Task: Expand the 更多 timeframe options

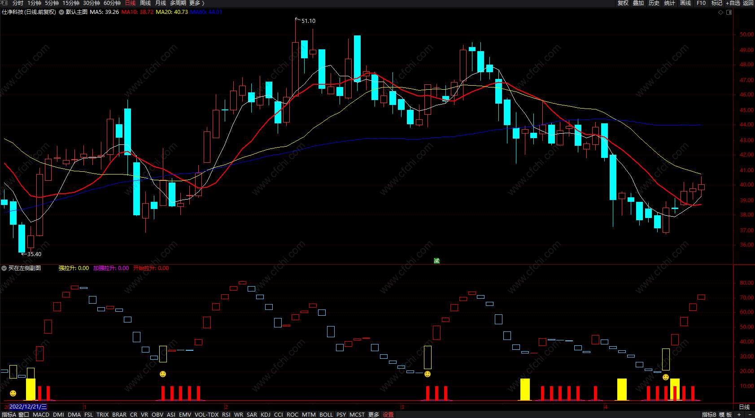Action: [x=196, y=3]
